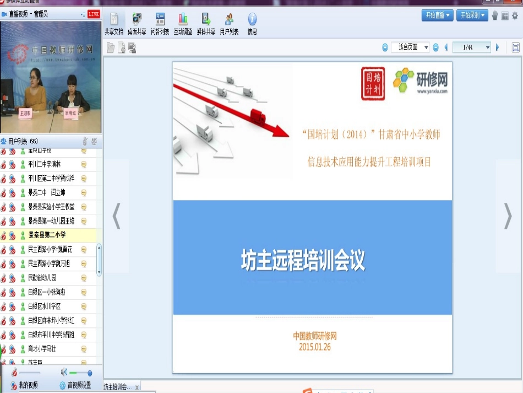The height and width of the screenshot is (393, 523).
Task: Start 桌面共享 desktop sharing
Action: (x=137, y=23)
